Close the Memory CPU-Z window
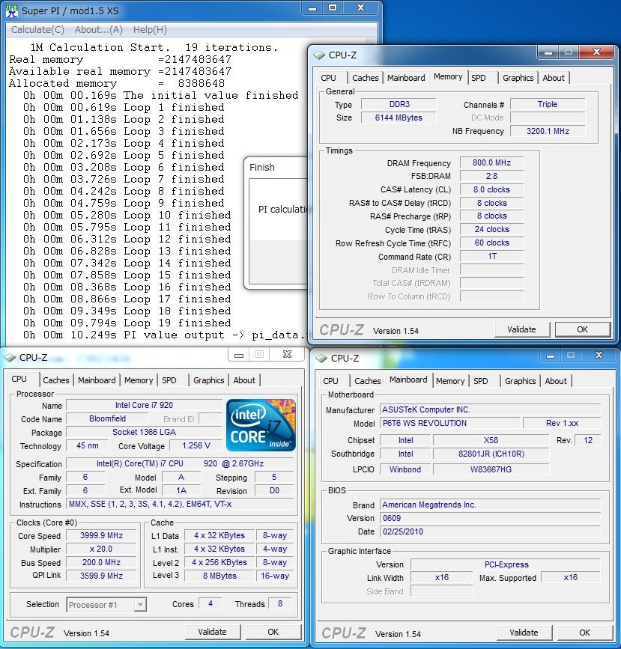Screen dimensions: 621x649 click(596, 52)
